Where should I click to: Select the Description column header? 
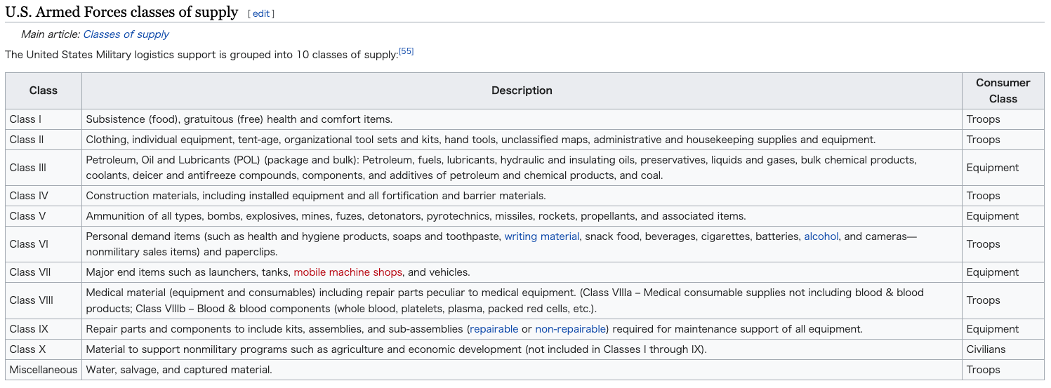(x=522, y=91)
